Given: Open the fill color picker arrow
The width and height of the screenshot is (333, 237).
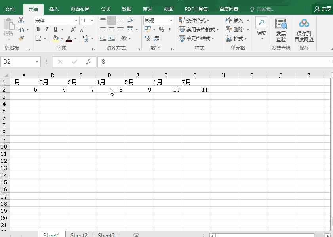Looking at the screenshot, I should pos(62,39).
